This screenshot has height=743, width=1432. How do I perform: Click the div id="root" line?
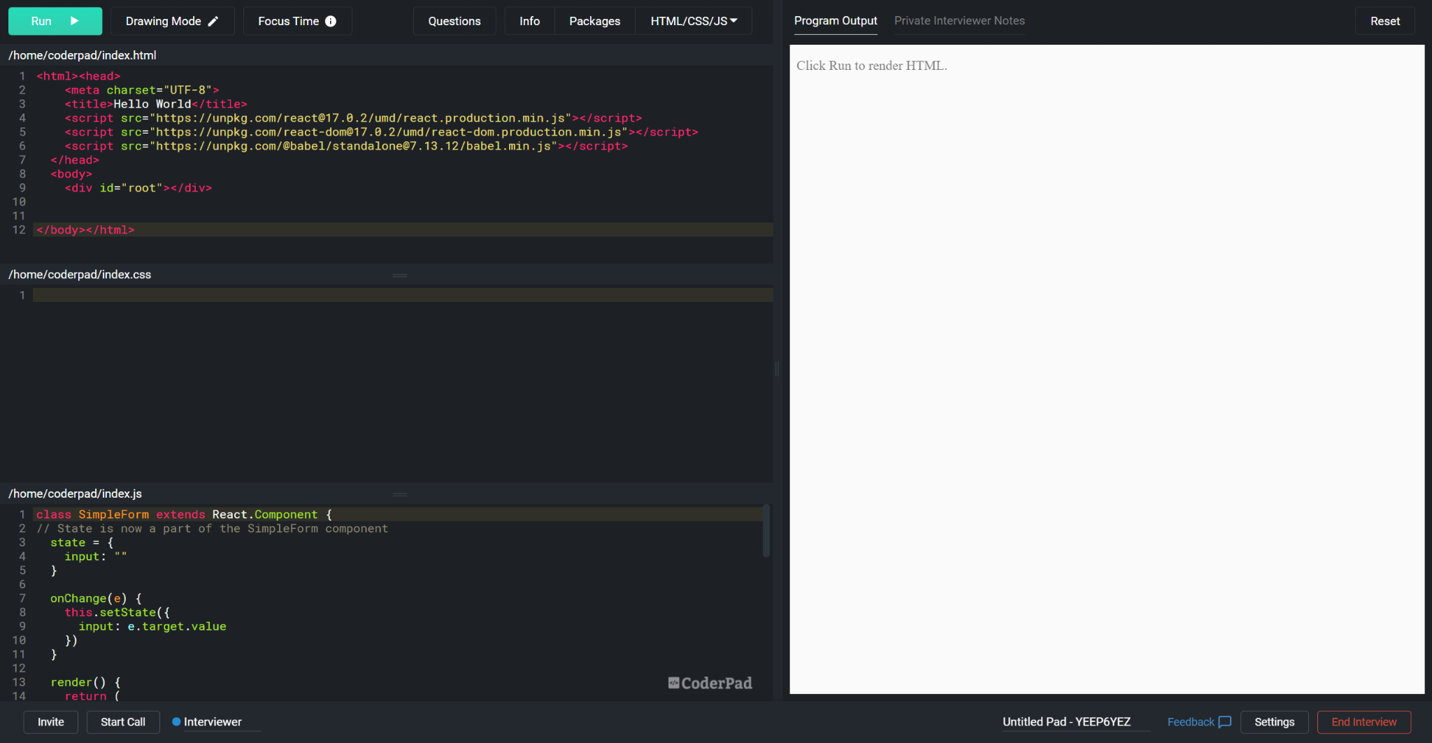point(138,188)
